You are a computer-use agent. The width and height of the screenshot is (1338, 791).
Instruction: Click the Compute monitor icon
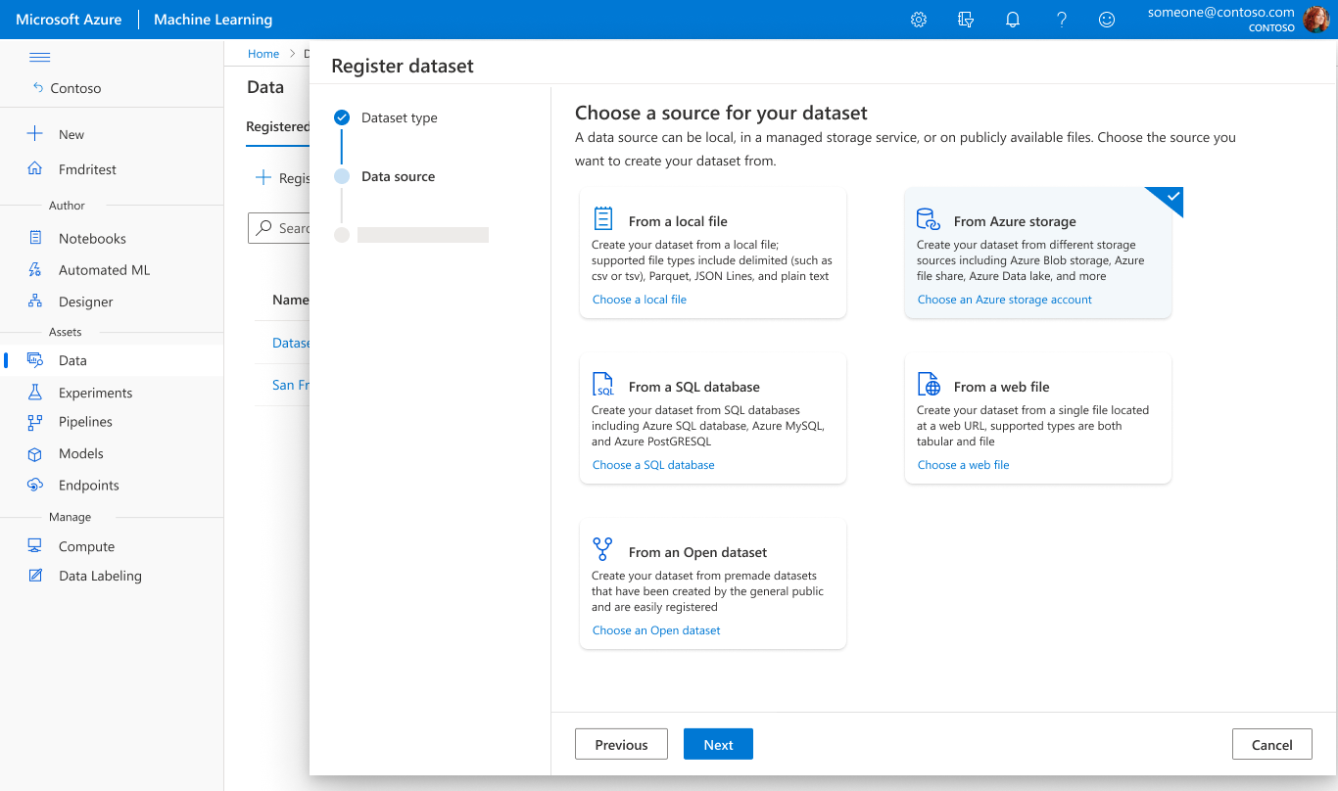[x=35, y=546]
